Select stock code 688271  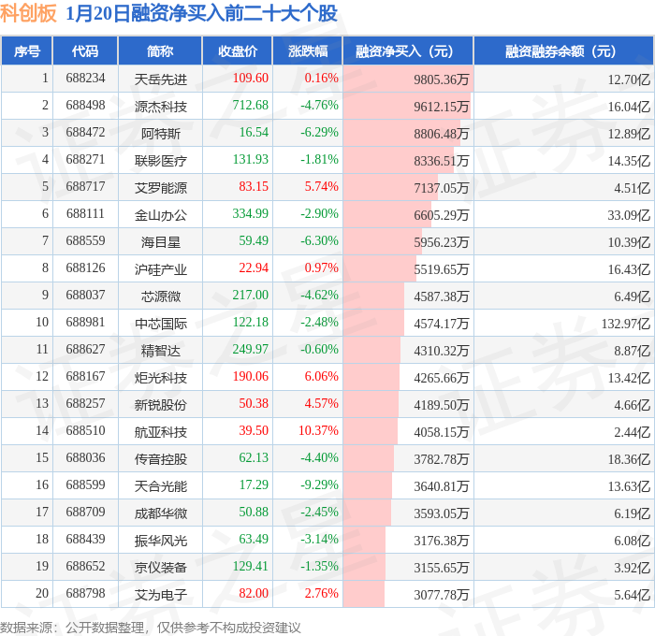coord(85,159)
